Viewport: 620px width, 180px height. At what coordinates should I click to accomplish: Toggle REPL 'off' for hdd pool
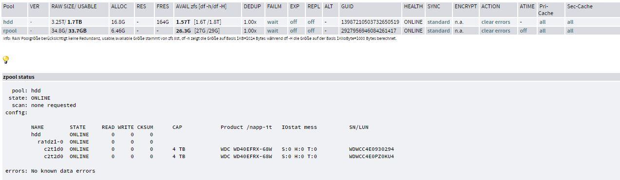[311, 22]
